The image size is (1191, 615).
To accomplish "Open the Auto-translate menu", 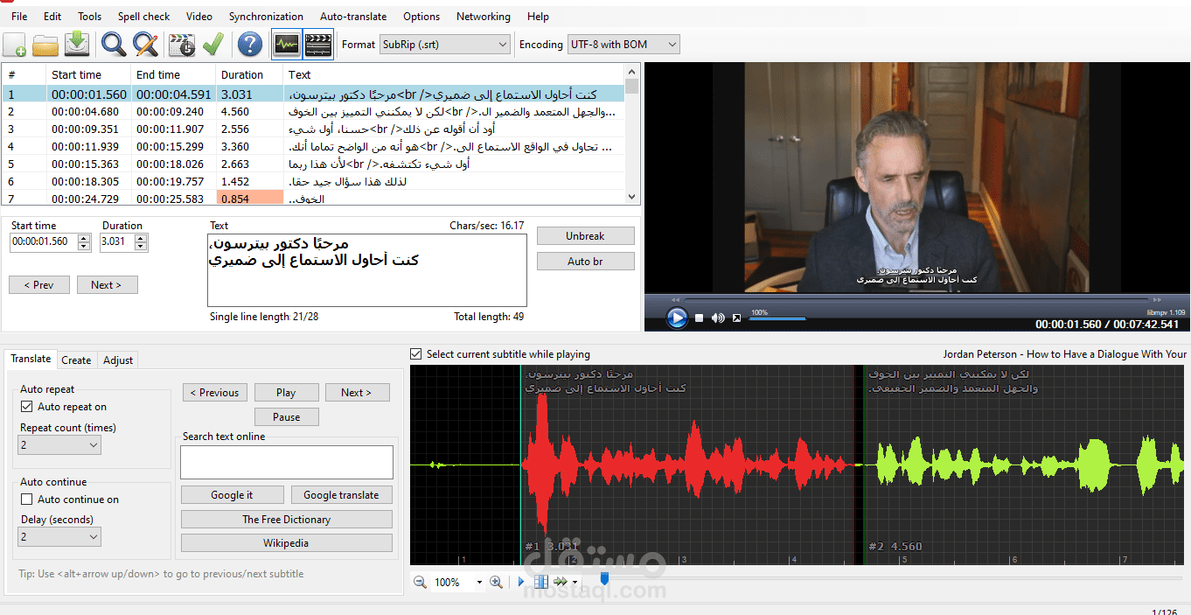I will 353,16.
